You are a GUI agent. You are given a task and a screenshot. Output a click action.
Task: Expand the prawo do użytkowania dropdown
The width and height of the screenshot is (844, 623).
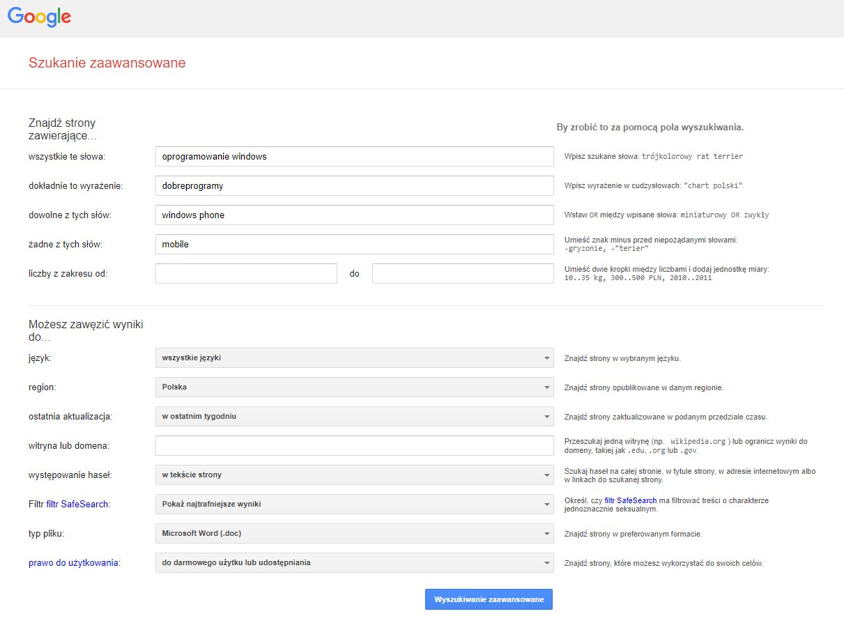(x=354, y=563)
